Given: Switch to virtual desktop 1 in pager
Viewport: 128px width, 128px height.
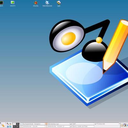Looking at the screenshot, I should click(14, 124).
